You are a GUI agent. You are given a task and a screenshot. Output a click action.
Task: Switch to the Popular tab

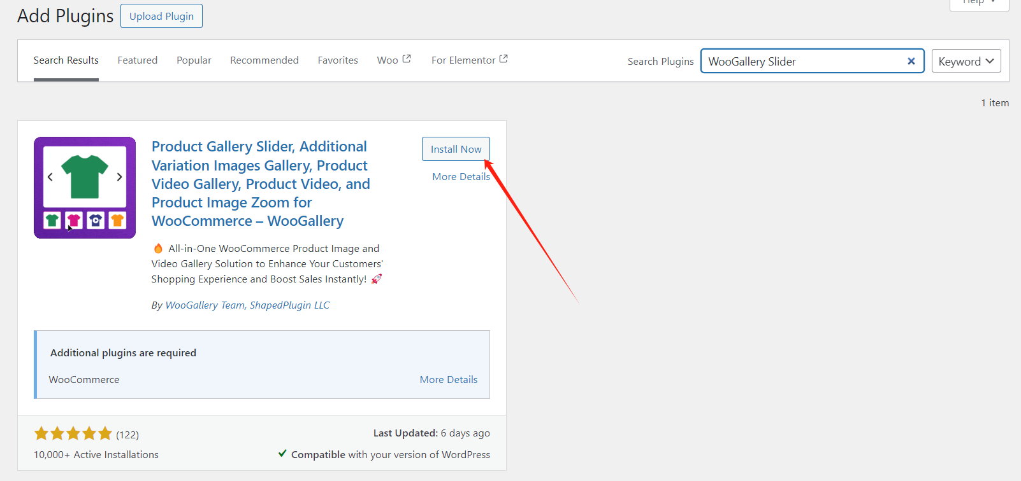coord(194,60)
